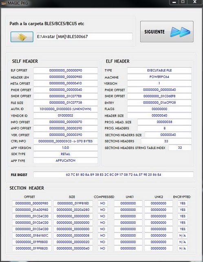Click the folder browse icon button
203x262 pixels.
tap(22, 37)
